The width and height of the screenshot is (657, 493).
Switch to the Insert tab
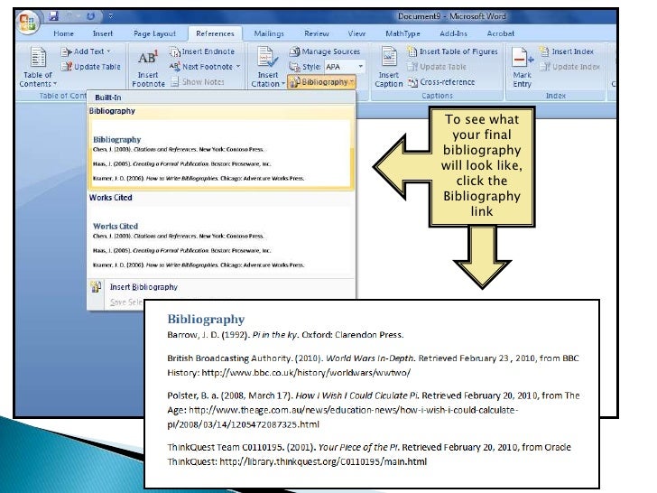click(103, 33)
